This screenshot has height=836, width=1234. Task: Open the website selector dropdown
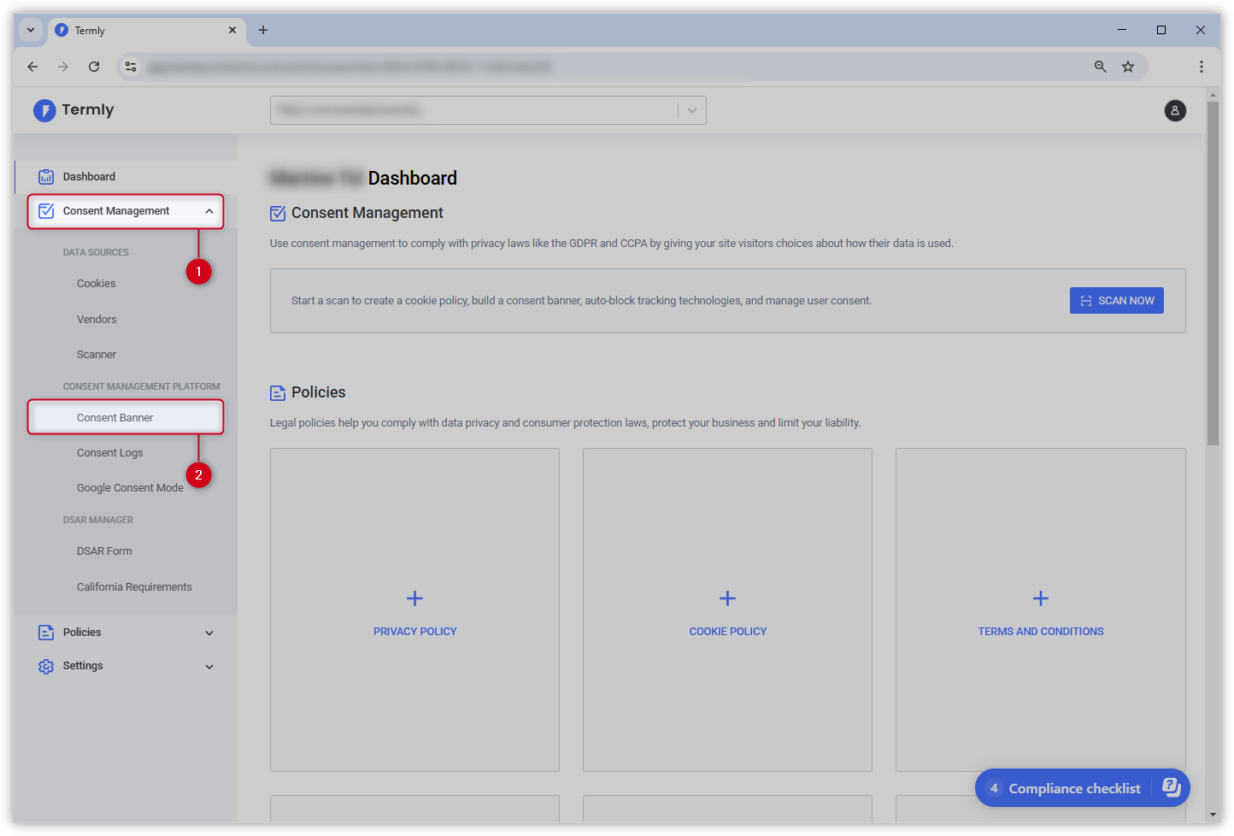pos(692,110)
